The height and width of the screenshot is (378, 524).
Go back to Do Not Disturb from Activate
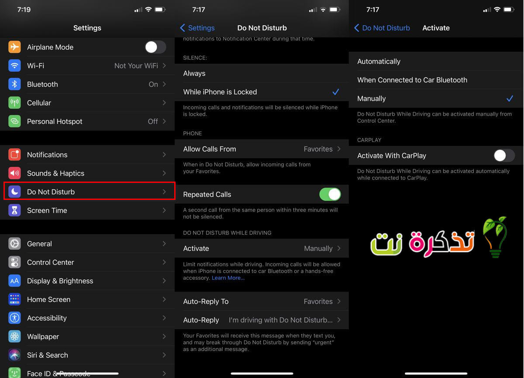coord(382,28)
